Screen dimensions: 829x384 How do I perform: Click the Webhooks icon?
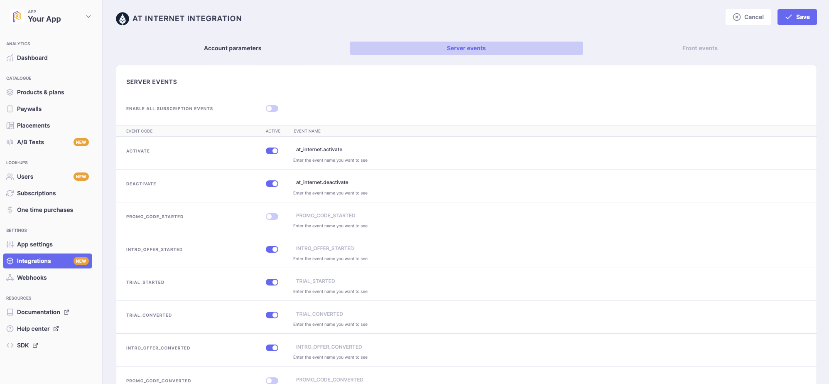tap(10, 278)
